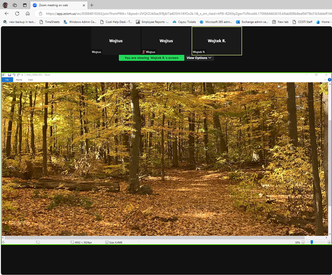Select Wojtek R. participant tile

pyautogui.click(x=217, y=41)
